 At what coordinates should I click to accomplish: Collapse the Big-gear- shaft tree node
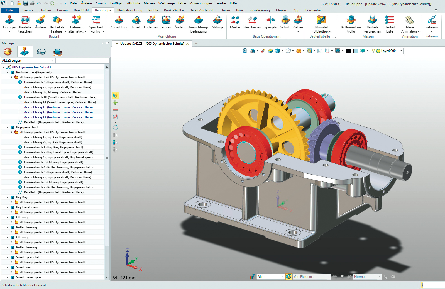point(8,127)
